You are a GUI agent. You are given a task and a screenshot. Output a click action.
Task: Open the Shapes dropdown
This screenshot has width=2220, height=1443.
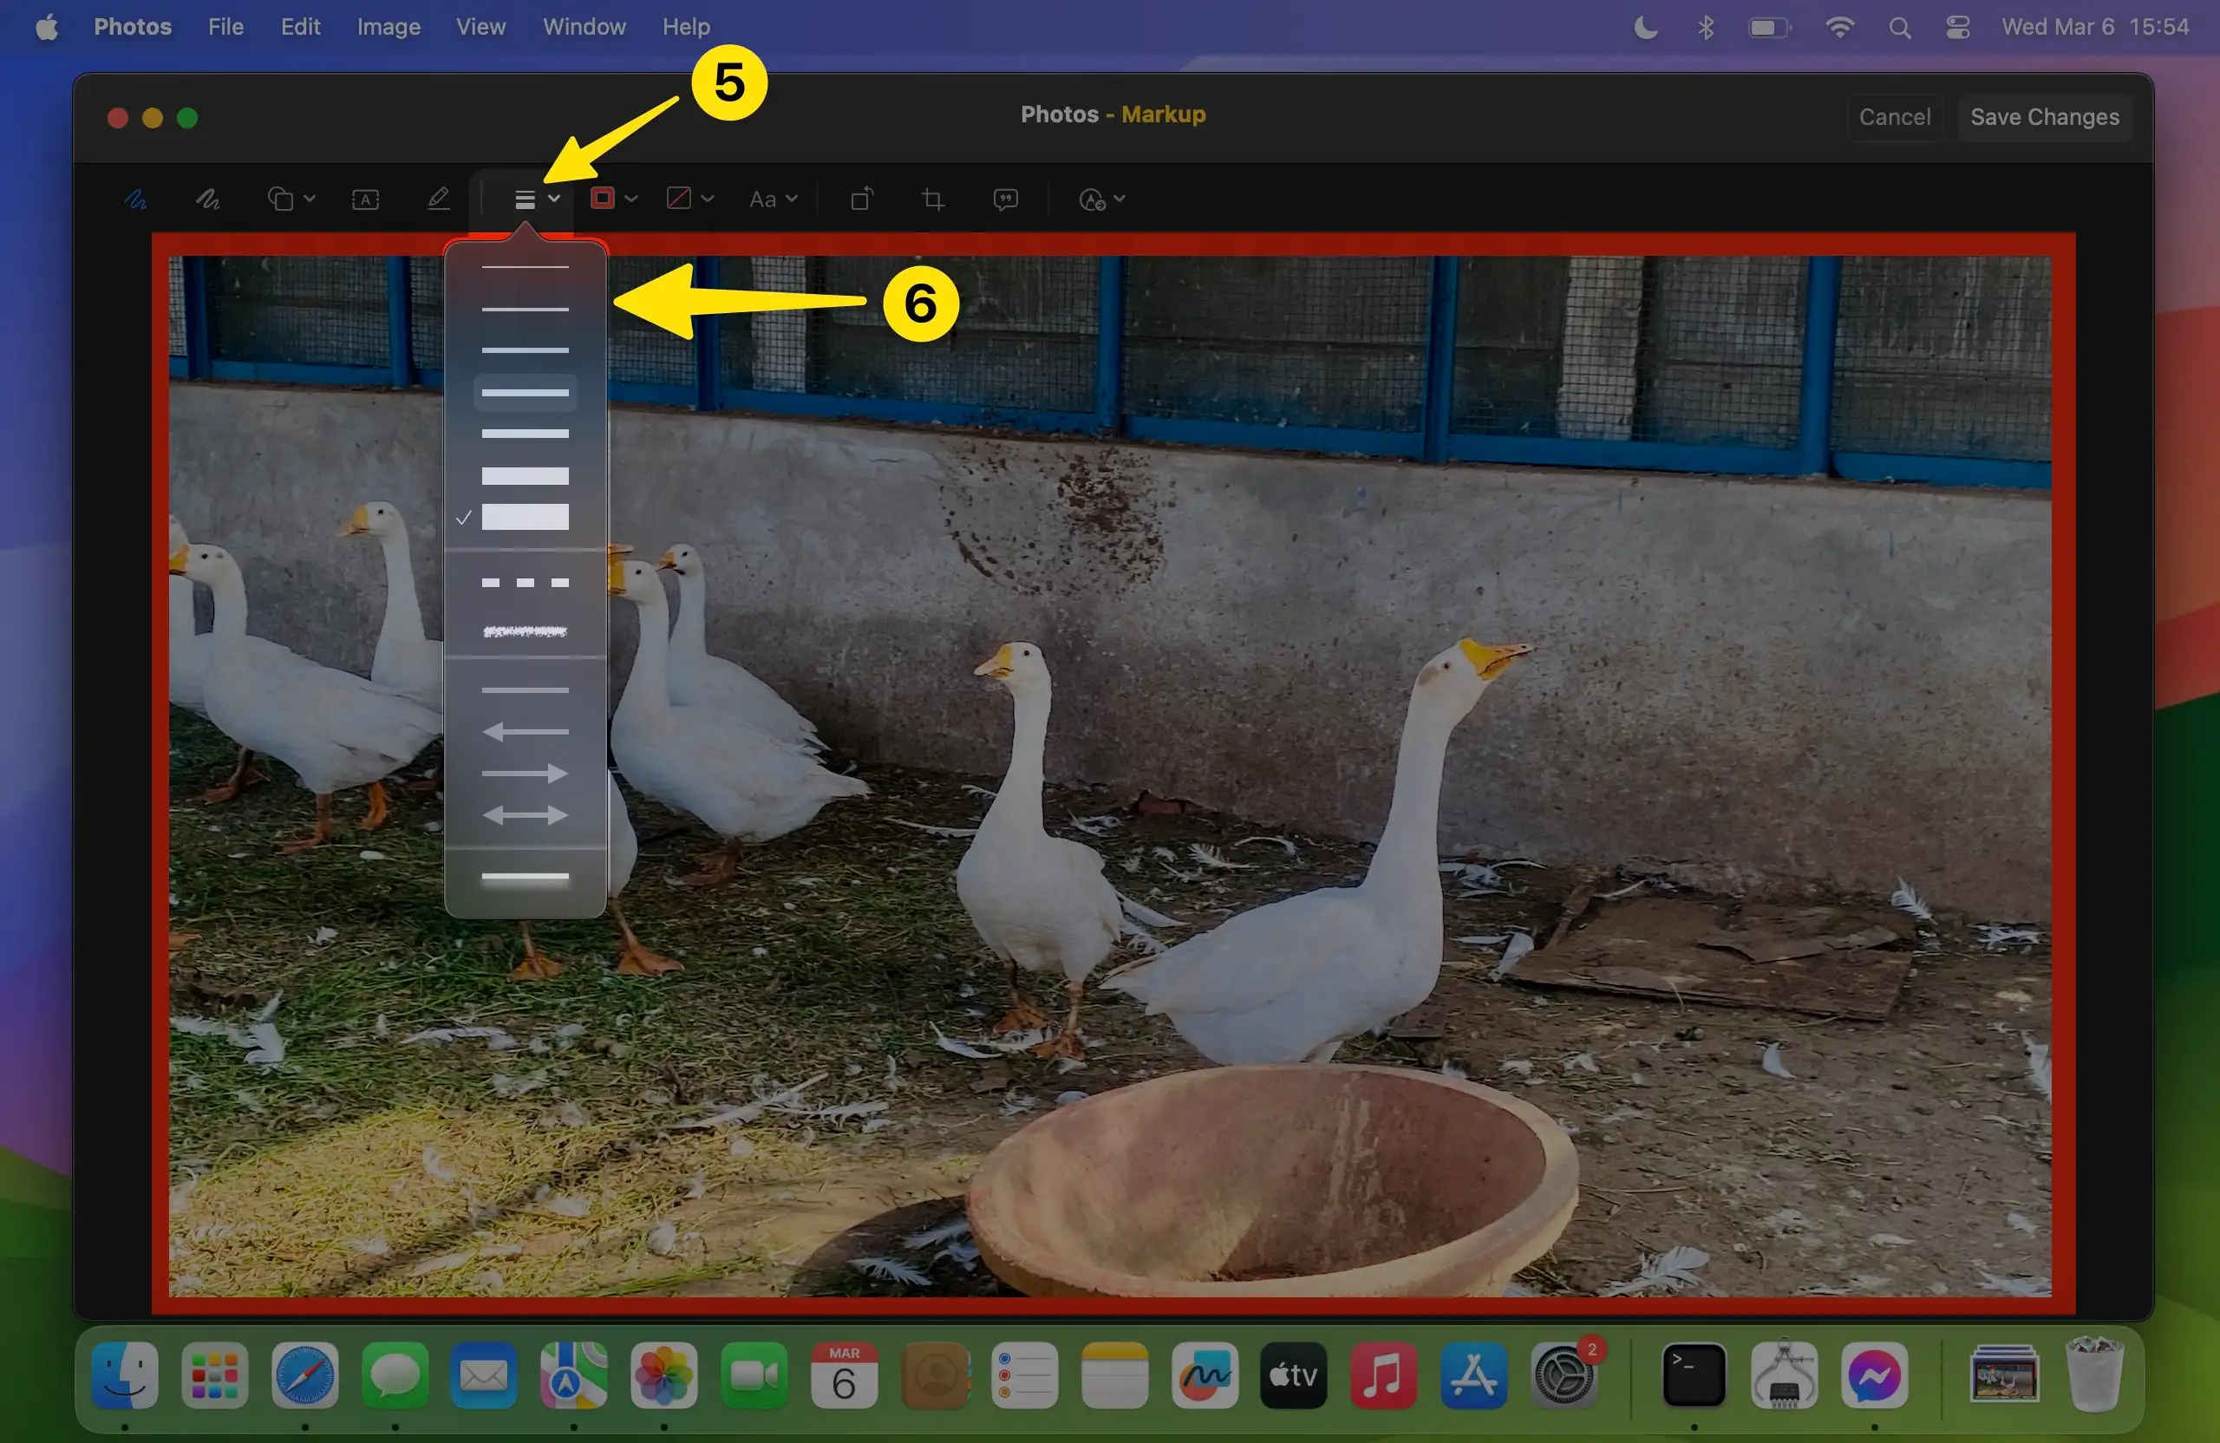[291, 199]
